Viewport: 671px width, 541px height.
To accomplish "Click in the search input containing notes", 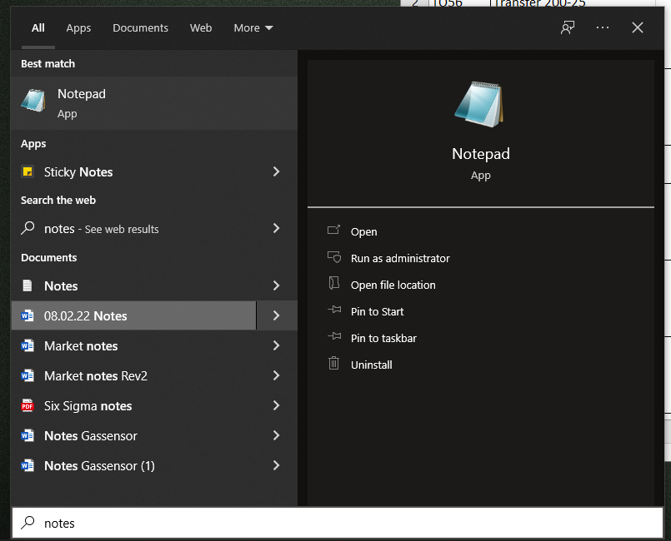I will [x=338, y=523].
